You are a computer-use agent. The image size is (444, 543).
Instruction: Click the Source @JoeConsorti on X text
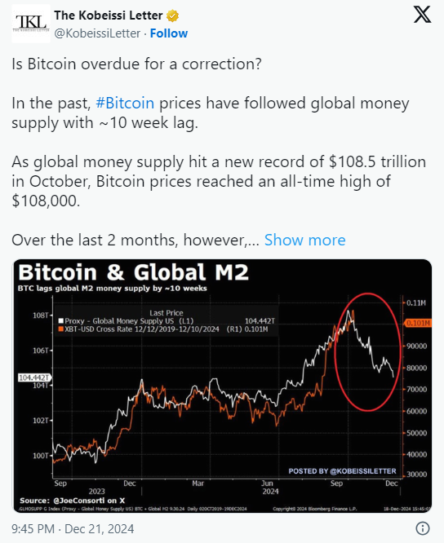click(72, 501)
